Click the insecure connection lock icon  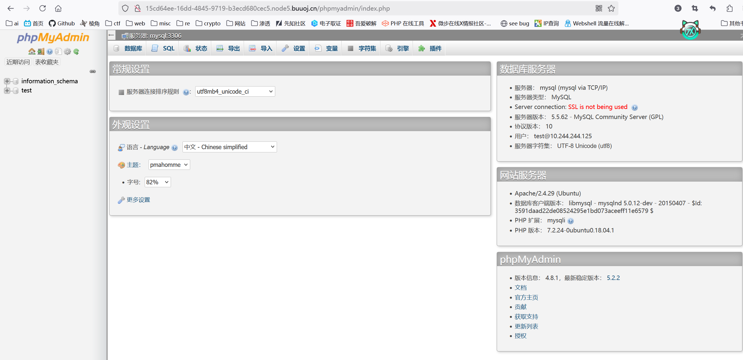[x=138, y=8]
